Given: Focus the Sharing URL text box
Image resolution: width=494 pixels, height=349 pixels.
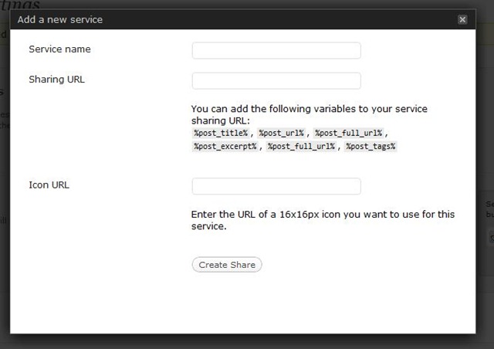Looking at the screenshot, I should coord(276,81).
